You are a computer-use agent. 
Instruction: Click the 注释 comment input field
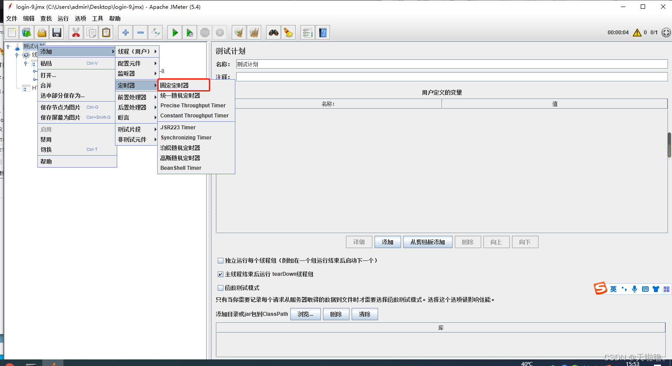(452, 77)
